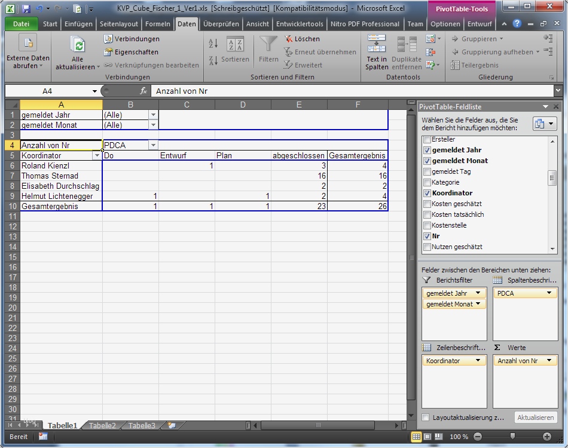Open Koordinator field dropdown in Zeilenbeschriftungen

[x=478, y=361]
